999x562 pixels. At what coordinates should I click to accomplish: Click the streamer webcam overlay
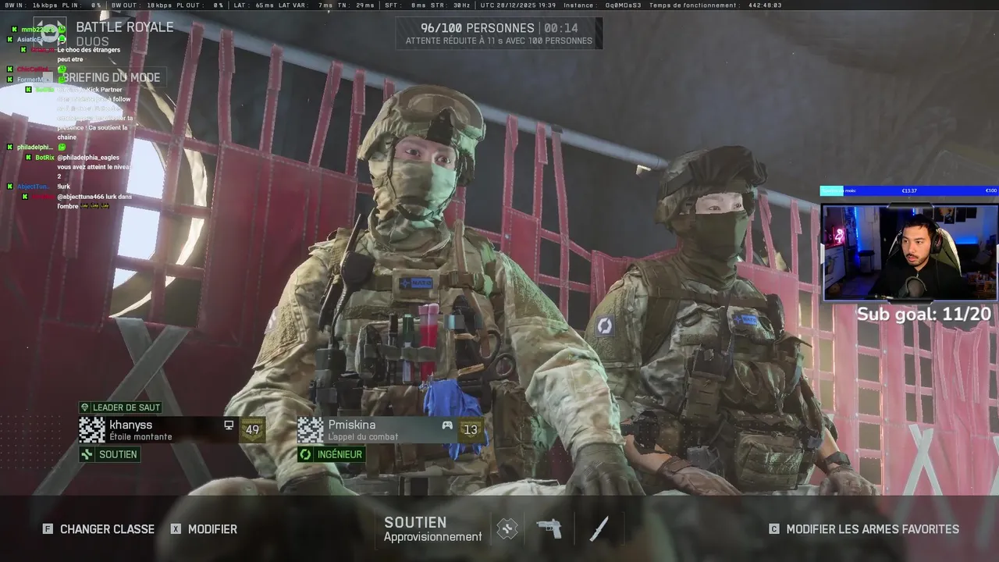click(910, 252)
